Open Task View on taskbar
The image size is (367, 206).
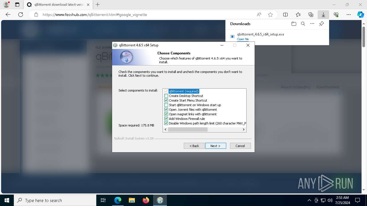pyautogui.click(x=103, y=200)
